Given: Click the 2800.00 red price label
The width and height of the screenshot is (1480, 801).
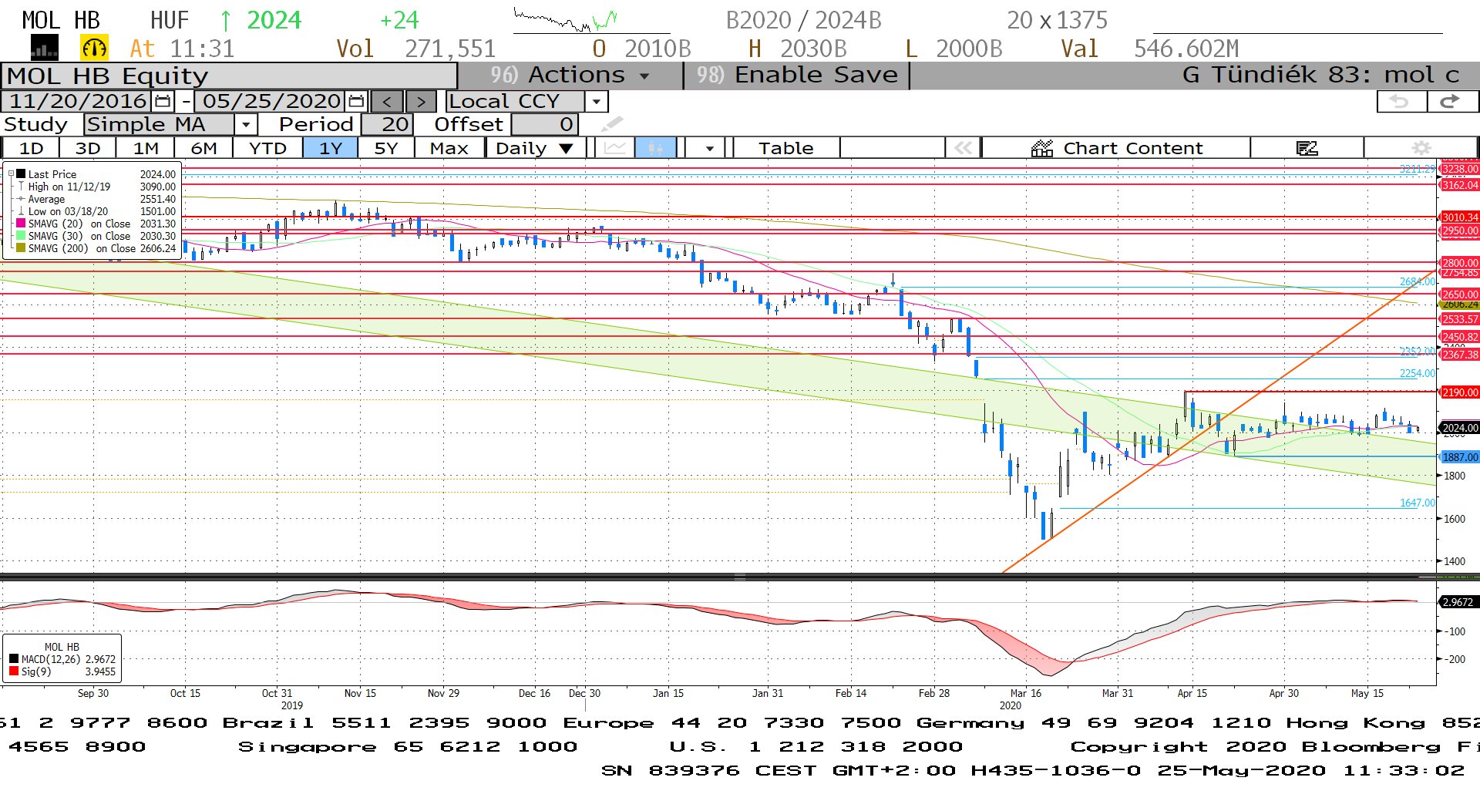Looking at the screenshot, I should point(1459,263).
